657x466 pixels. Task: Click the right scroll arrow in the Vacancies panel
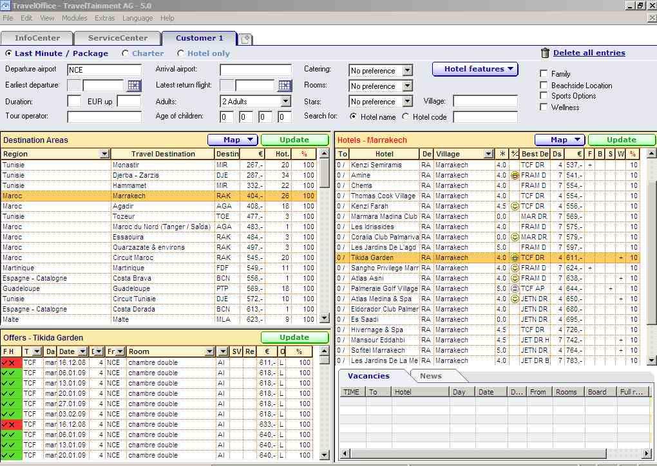tap(645, 453)
